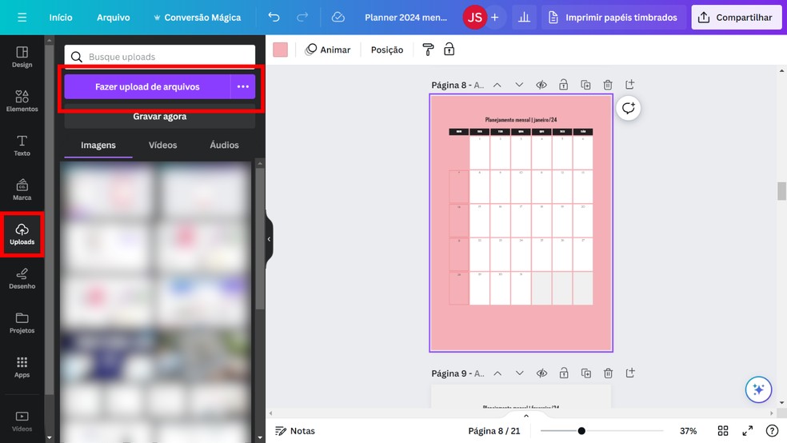Click the Busque uploads search field
This screenshot has width=787, height=443.
[160, 56]
